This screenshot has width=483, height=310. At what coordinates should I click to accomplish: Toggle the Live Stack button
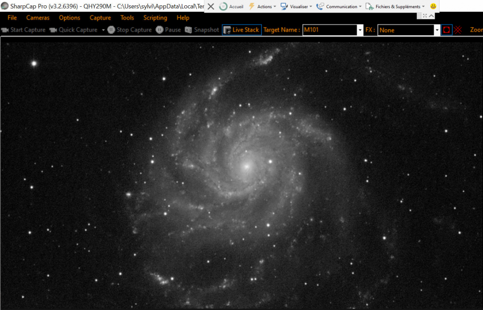coord(242,30)
